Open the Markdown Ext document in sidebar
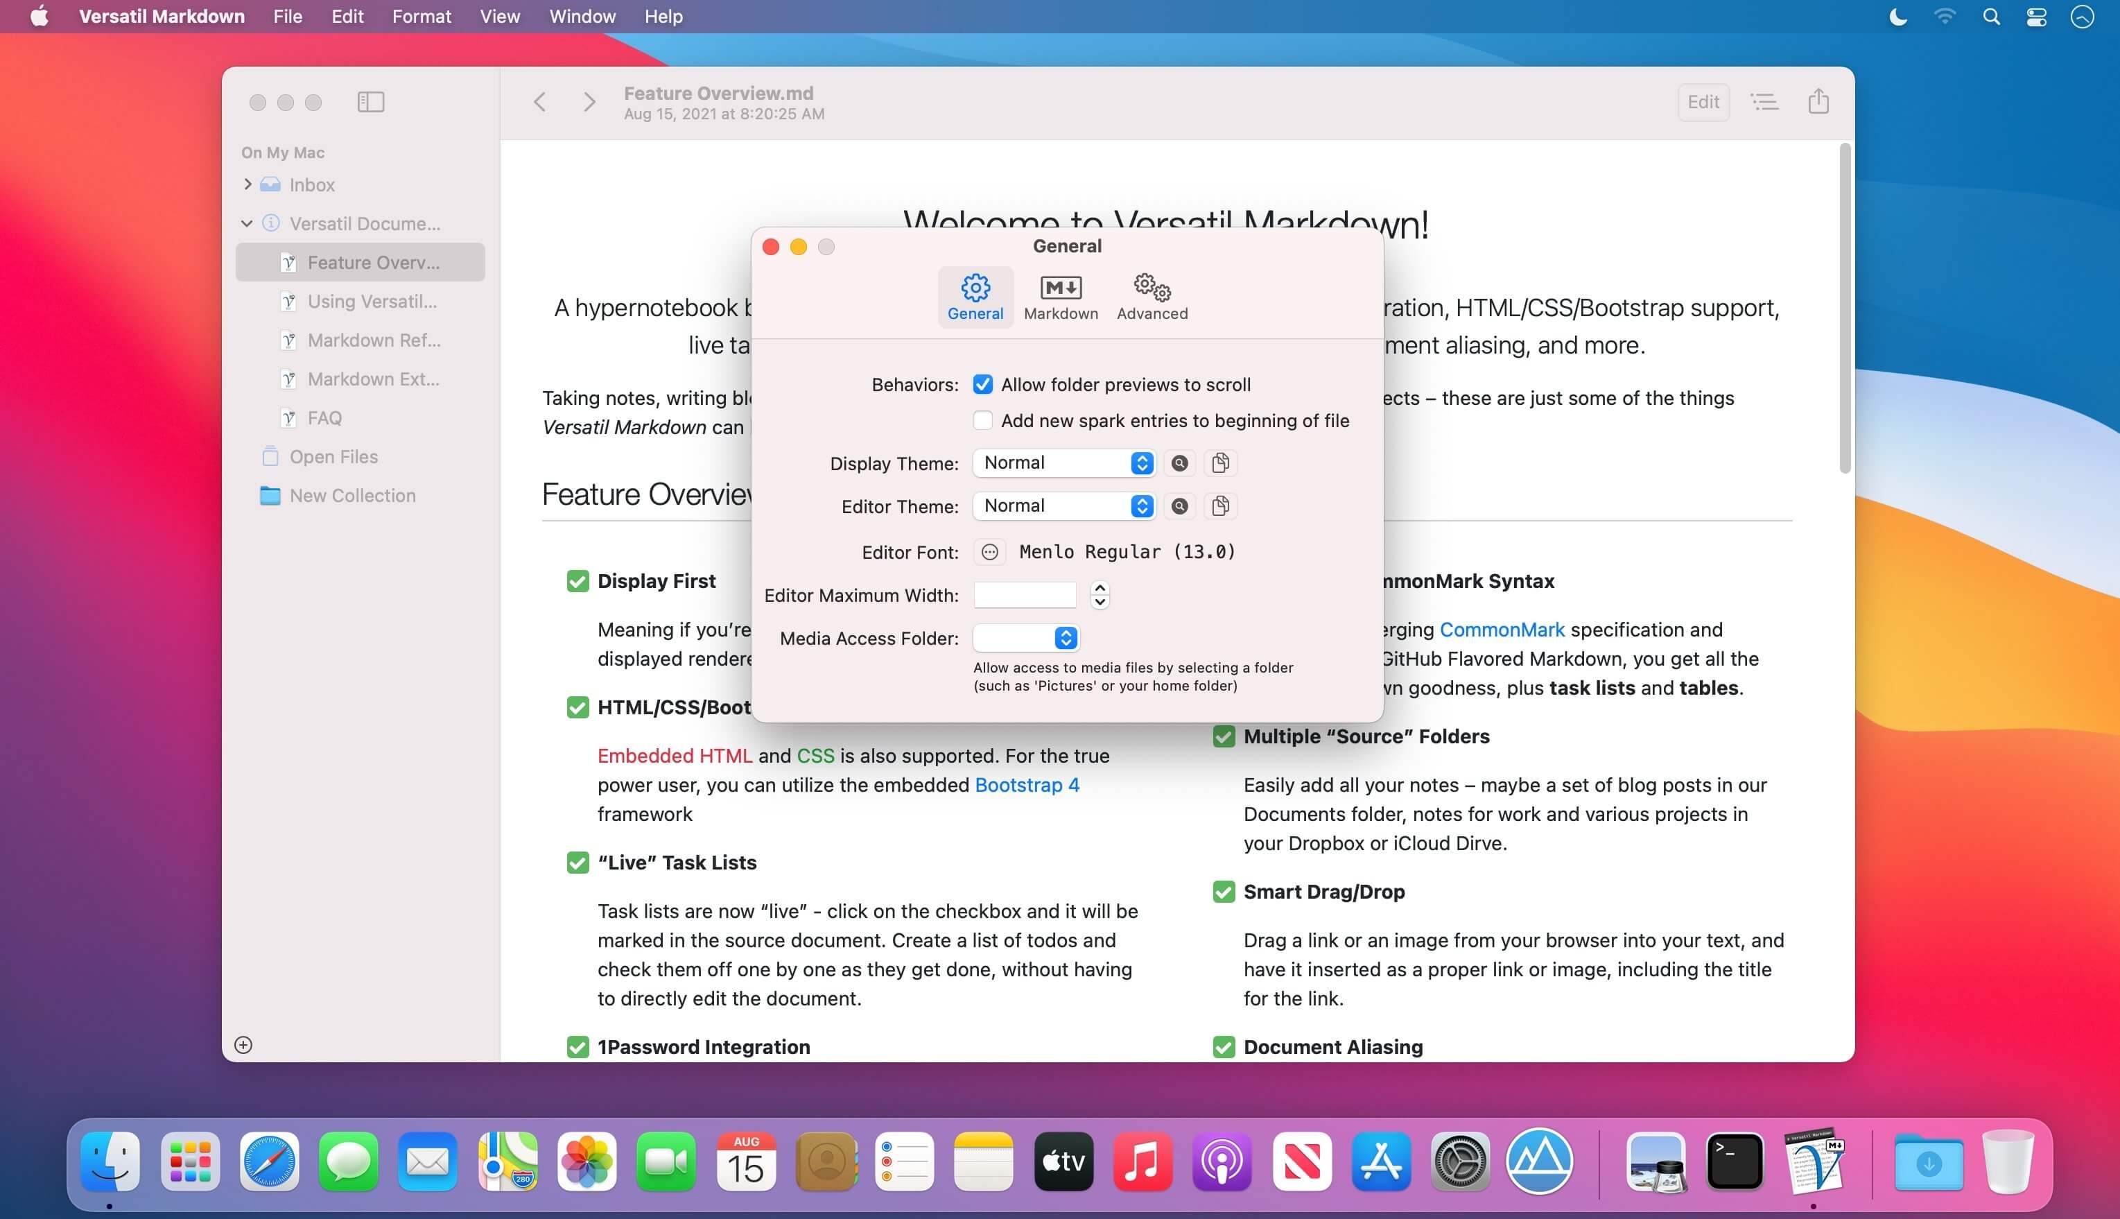The width and height of the screenshot is (2120, 1219). coord(360,379)
